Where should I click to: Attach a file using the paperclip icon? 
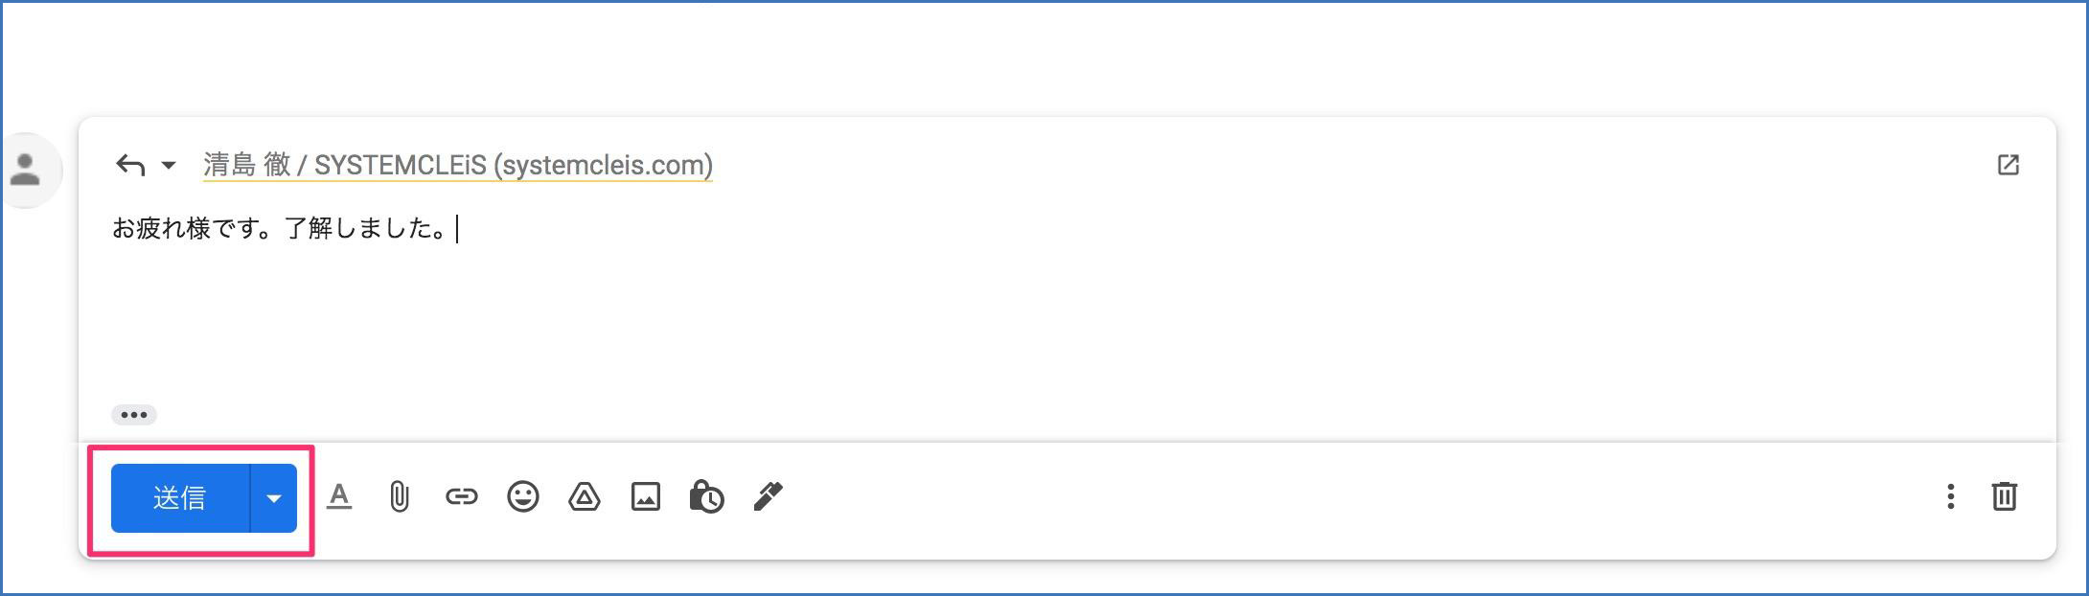(x=400, y=496)
